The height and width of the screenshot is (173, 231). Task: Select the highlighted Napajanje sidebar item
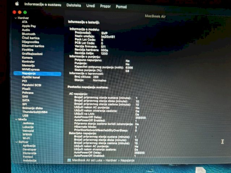37,74
